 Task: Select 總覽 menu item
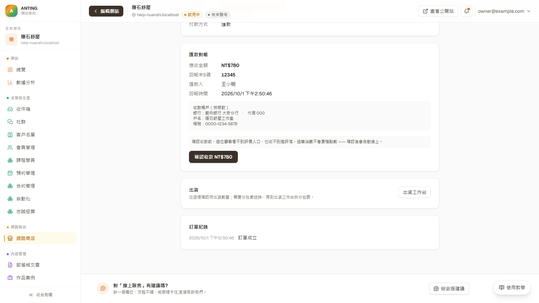tap(40, 70)
